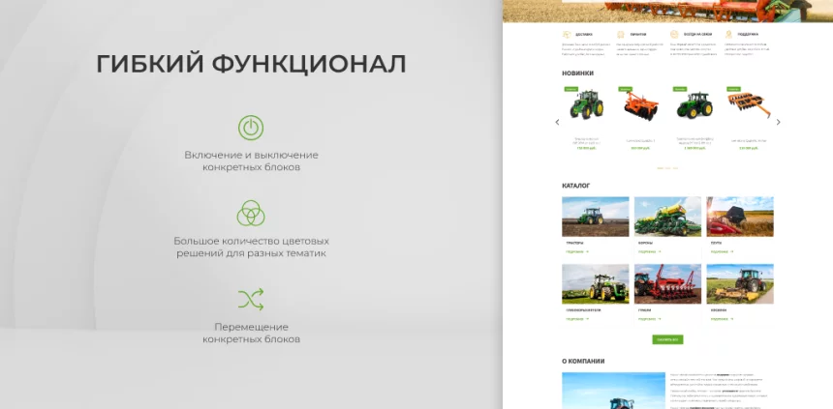Screen dimensions: 833x409
Task: Click the overlapping circles color schemes icon
Action: tap(251, 213)
